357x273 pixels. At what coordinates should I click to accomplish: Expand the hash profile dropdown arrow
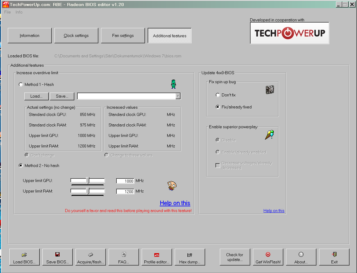[178, 96]
